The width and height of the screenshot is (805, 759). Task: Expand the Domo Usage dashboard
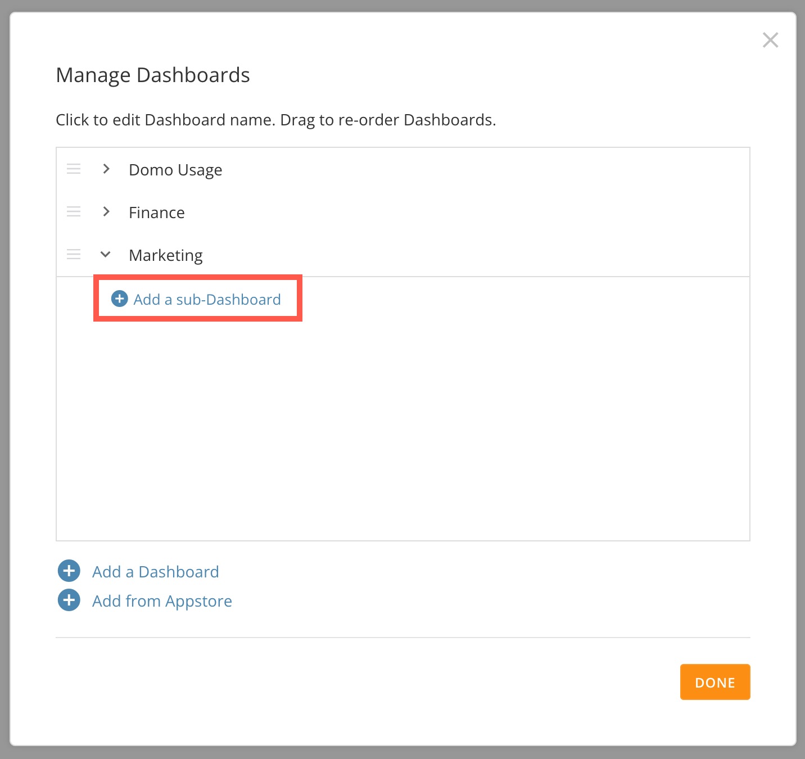tap(106, 169)
